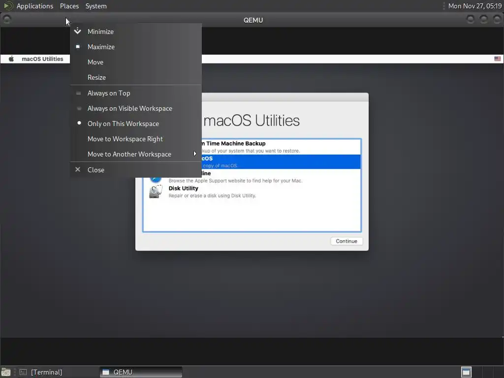Viewport: 504px width, 378px height.
Task: Click the QEMU window title text
Action: click(x=253, y=20)
